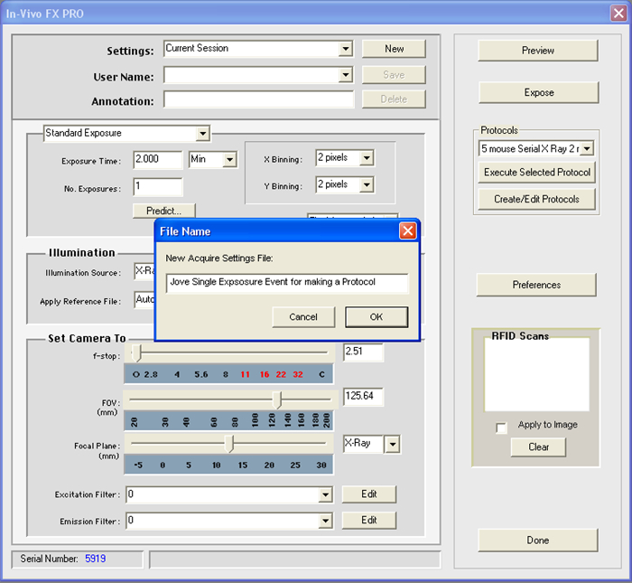This screenshot has width=632, height=583.
Task: Click the New Acquire Settings File field
Action: (x=287, y=282)
